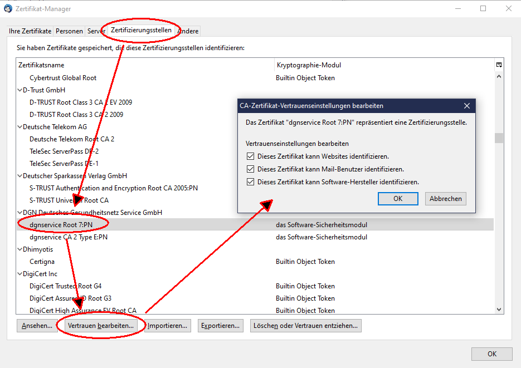Collapse the Deutsche Telekom AG group

click(20, 127)
